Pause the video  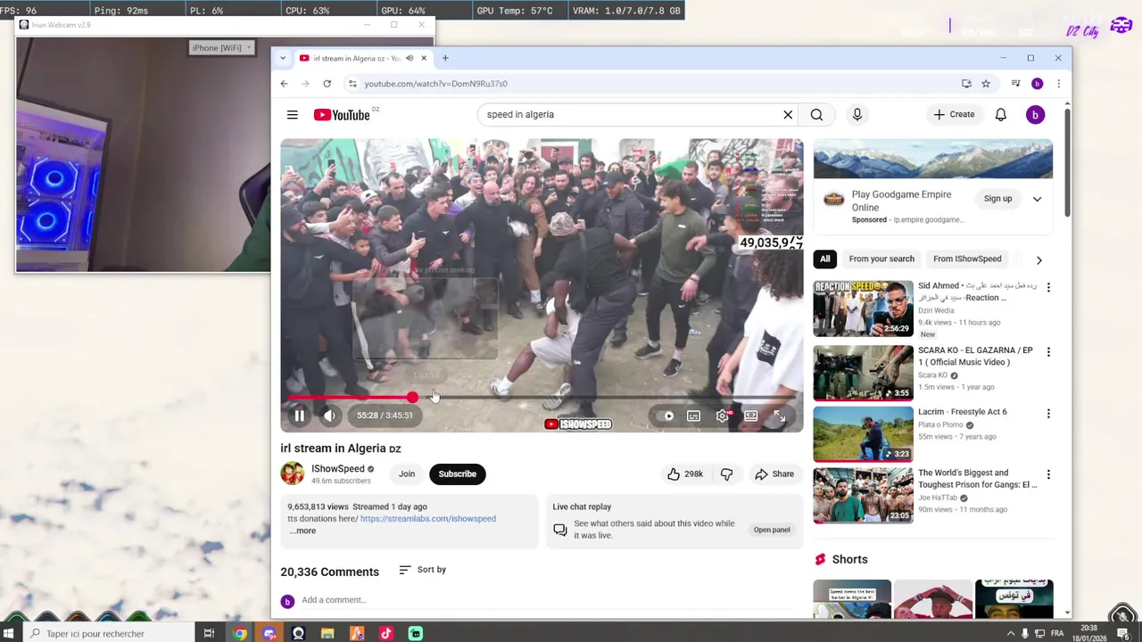(300, 416)
